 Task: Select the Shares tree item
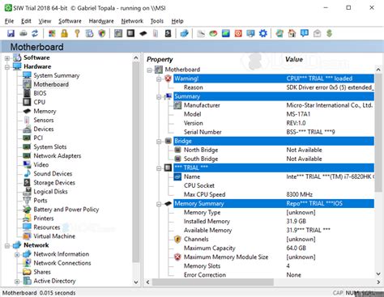click(x=42, y=272)
